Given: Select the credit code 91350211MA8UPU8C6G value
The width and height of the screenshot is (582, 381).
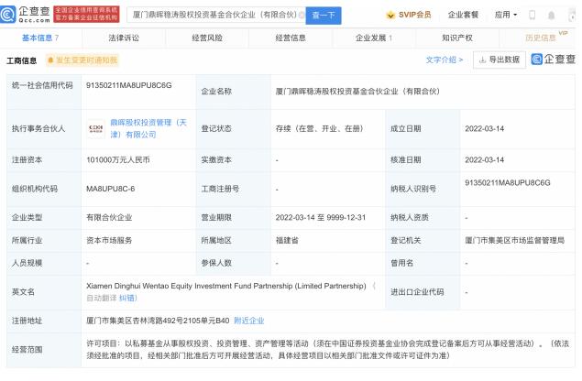Looking at the screenshot, I should [129, 85].
